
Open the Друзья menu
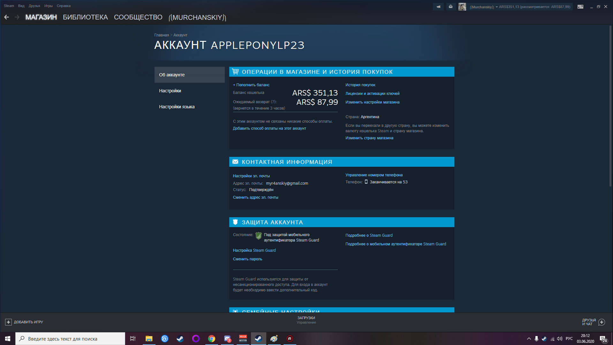pos(34,6)
